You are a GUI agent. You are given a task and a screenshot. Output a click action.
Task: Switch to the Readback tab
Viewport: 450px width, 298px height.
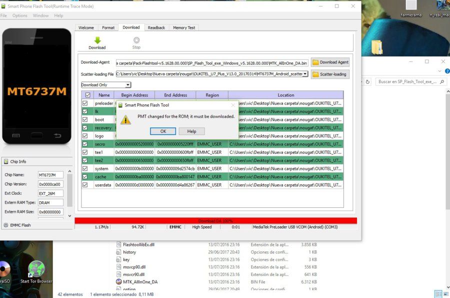(156, 28)
